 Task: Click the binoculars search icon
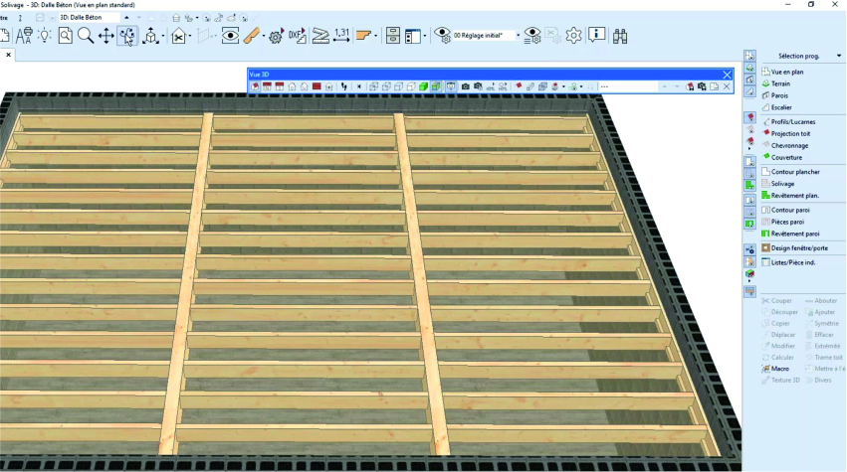619,36
